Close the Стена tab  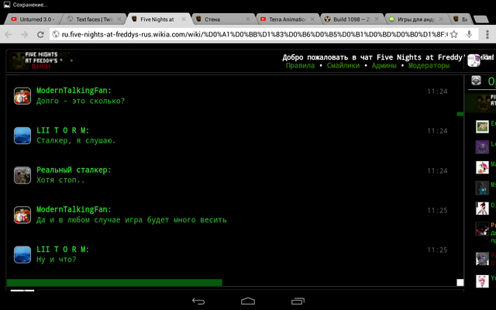click(x=248, y=19)
